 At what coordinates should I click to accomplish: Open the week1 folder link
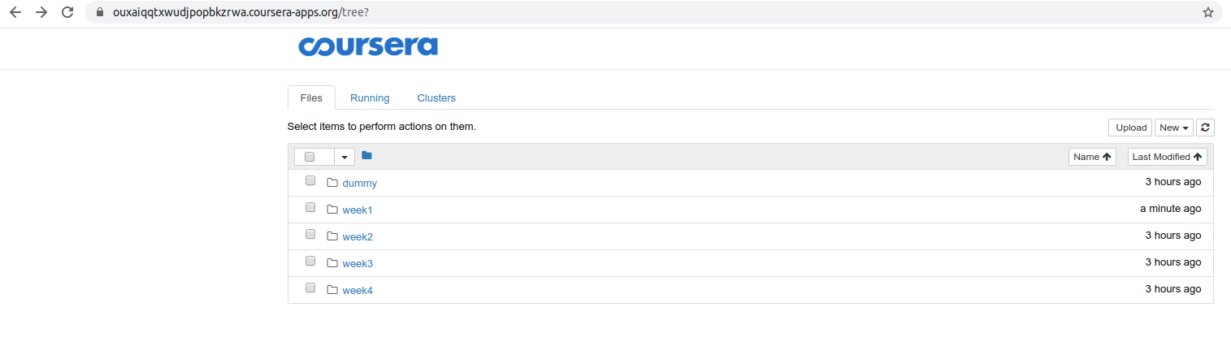[x=358, y=210]
